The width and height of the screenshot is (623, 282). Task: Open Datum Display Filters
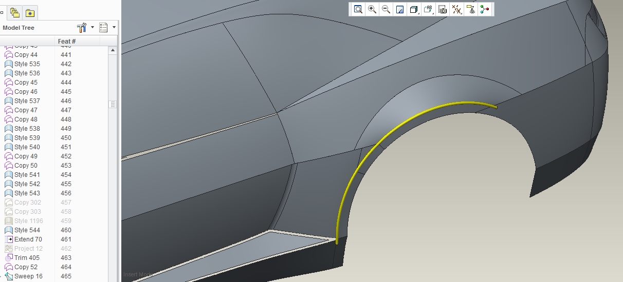(456, 9)
